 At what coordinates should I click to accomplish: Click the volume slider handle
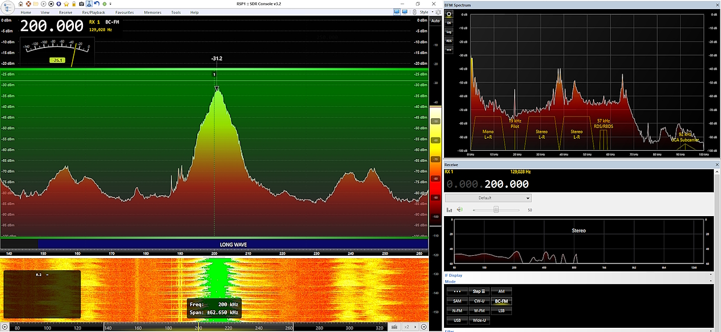tap(496, 210)
